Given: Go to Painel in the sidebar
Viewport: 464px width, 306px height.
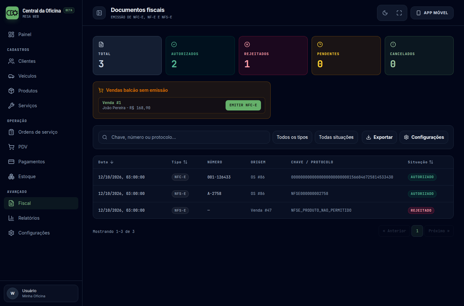Looking at the screenshot, I should pyautogui.click(x=41, y=34).
